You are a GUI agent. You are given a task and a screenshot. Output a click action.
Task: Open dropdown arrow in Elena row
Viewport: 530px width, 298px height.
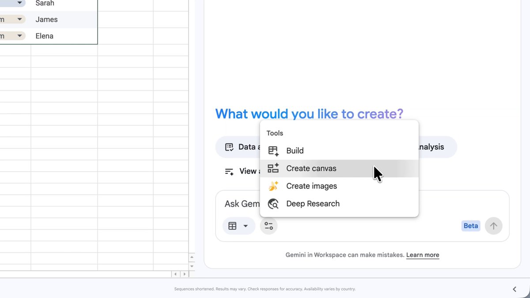[x=19, y=36]
